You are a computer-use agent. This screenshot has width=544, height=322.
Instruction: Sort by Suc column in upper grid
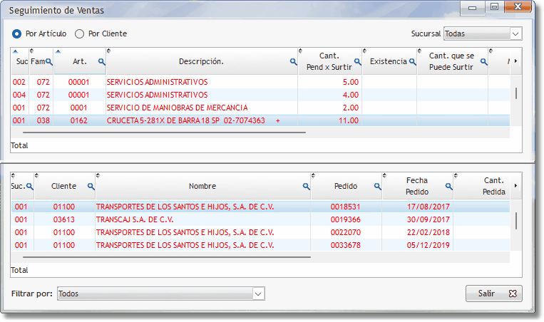point(20,61)
